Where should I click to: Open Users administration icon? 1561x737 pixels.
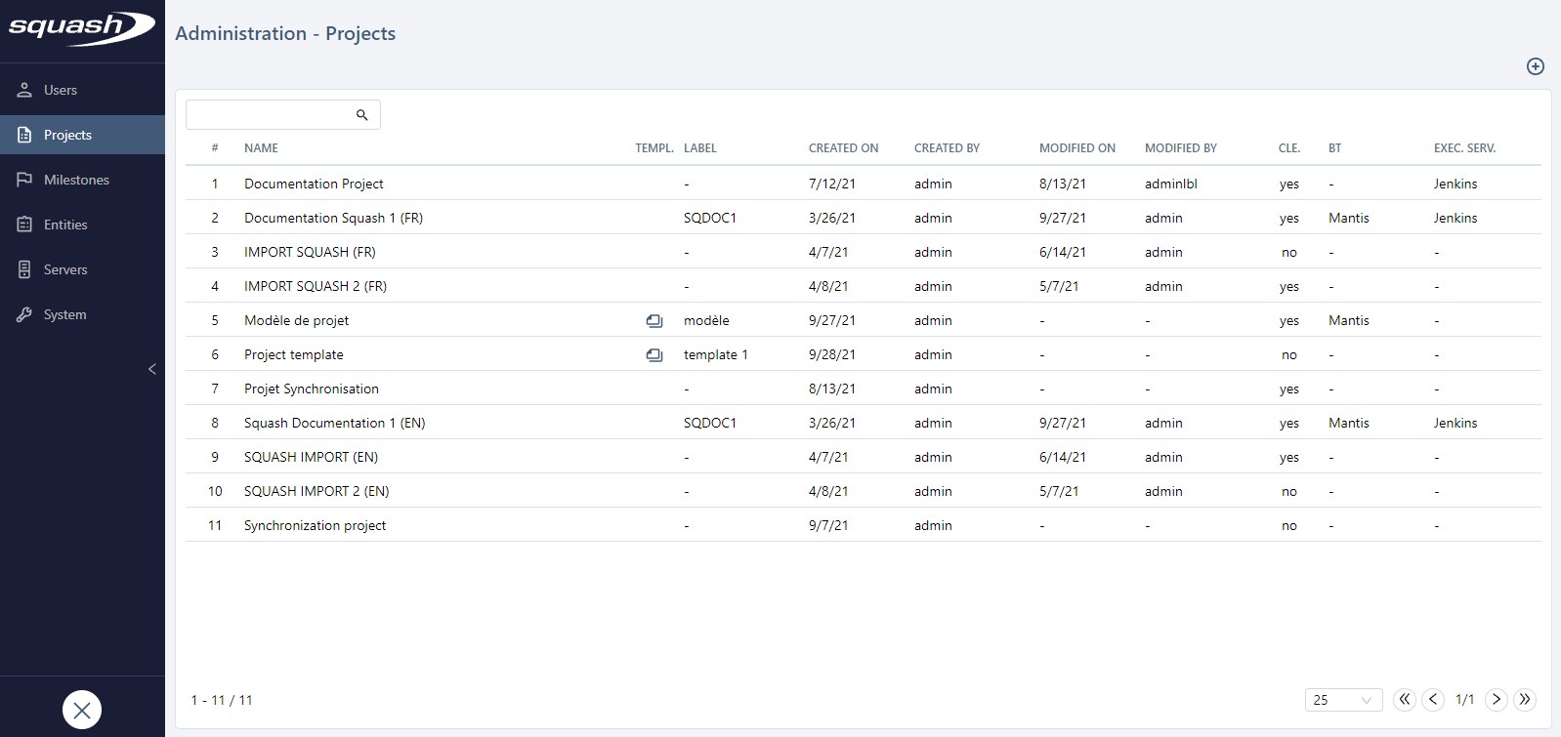[x=24, y=90]
